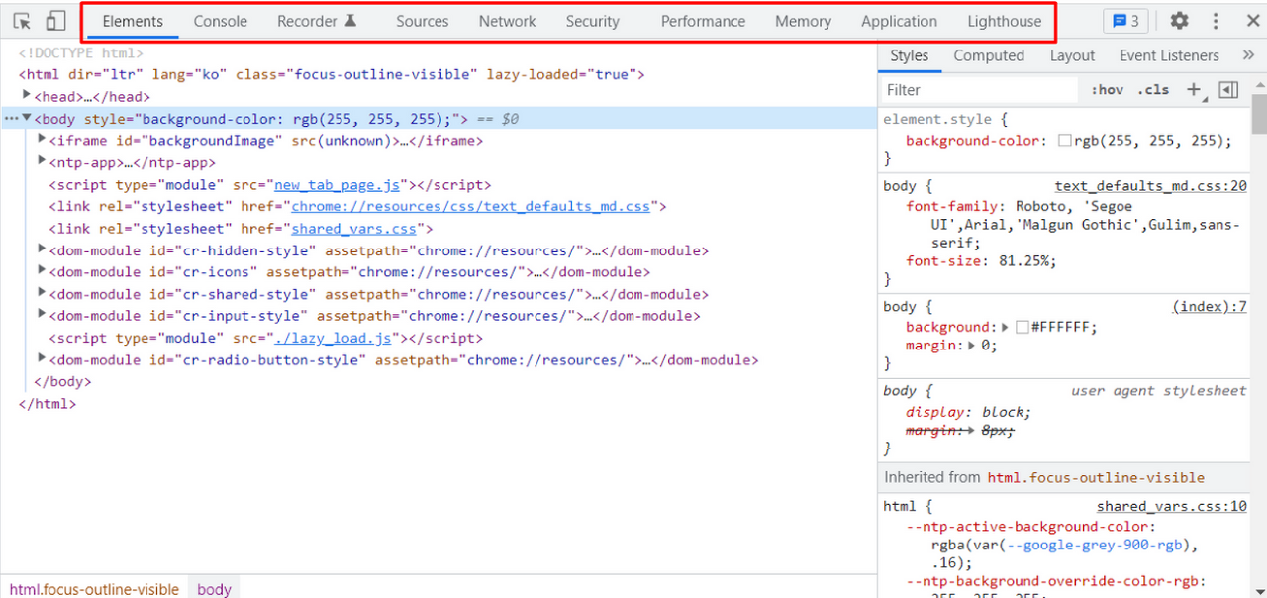Expand the background shorthand property triangle
Image resolution: width=1267 pixels, height=598 pixels.
click(x=1006, y=327)
